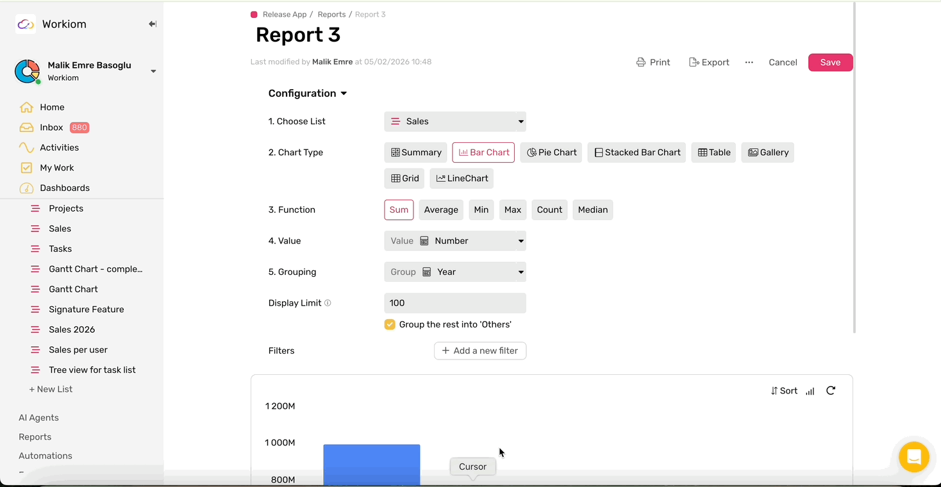
Task: Collapse the sidebar with arrow icon
Action: (153, 24)
